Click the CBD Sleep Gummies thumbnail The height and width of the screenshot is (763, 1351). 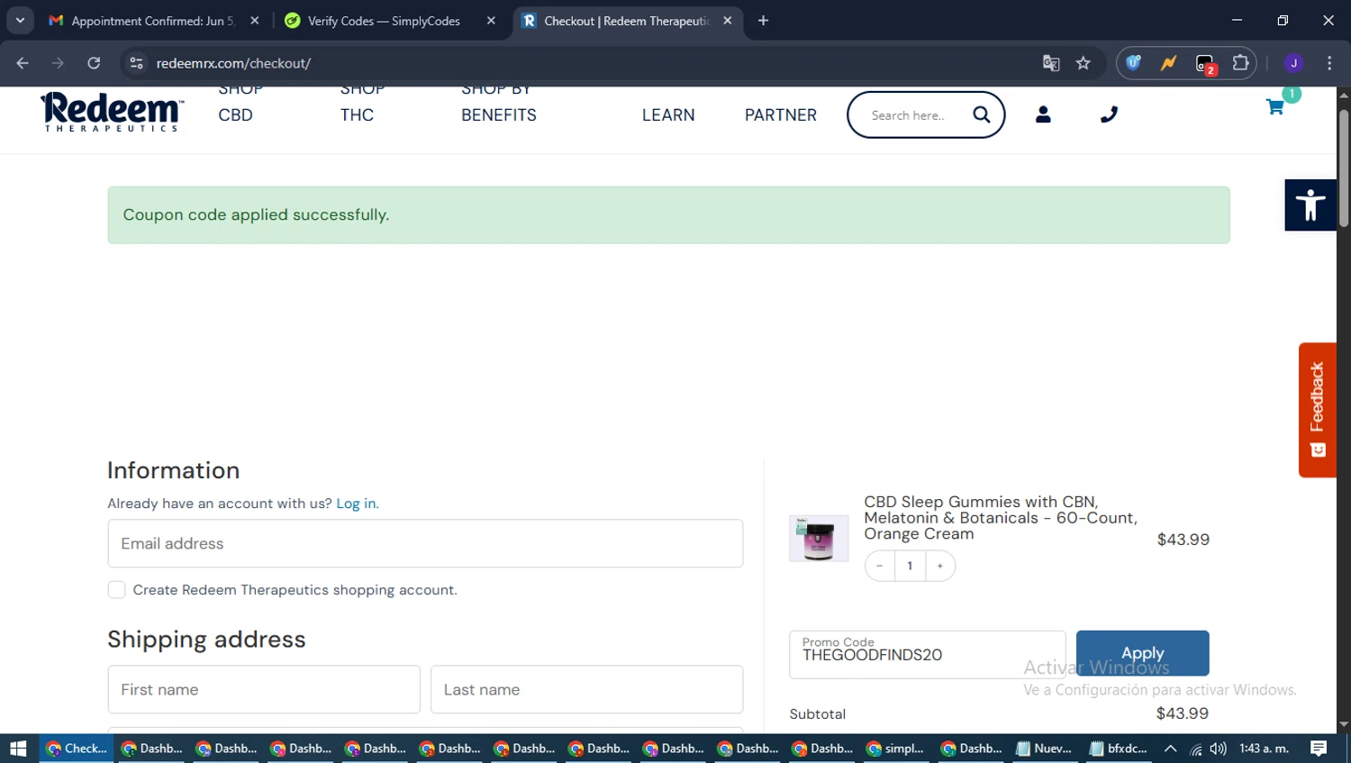click(819, 539)
